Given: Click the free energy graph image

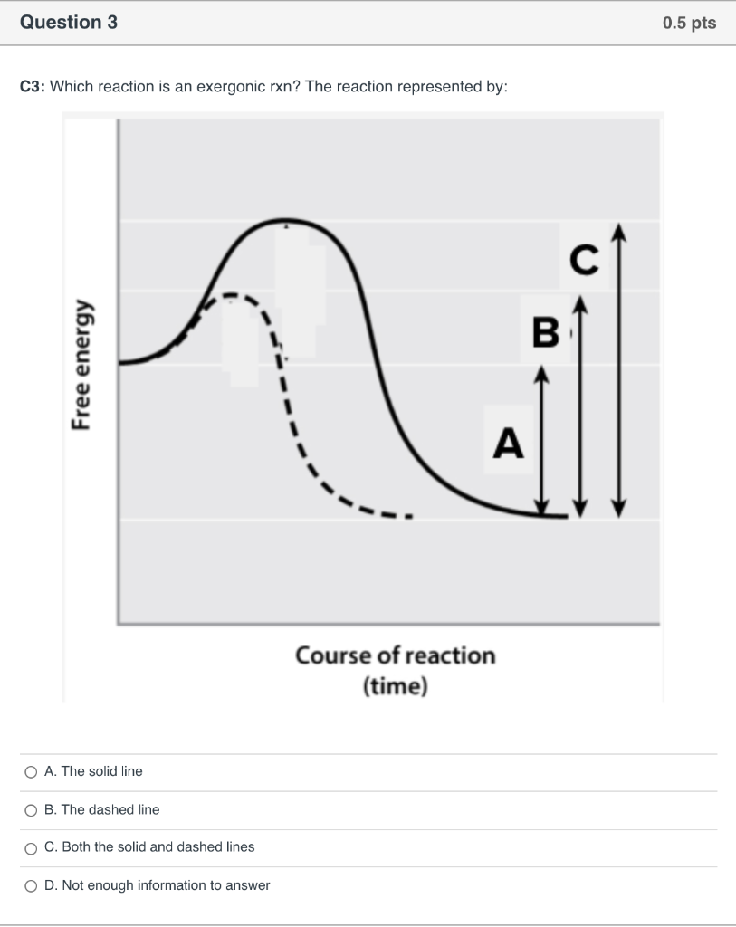Looking at the screenshot, I should coord(362,407).
